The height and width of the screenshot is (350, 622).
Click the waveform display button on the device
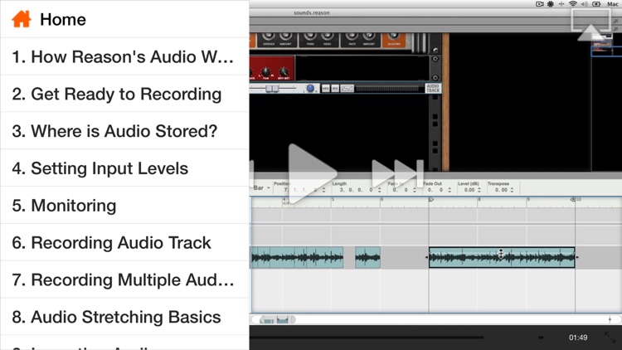pyautogui.click(x=347, y=89)
